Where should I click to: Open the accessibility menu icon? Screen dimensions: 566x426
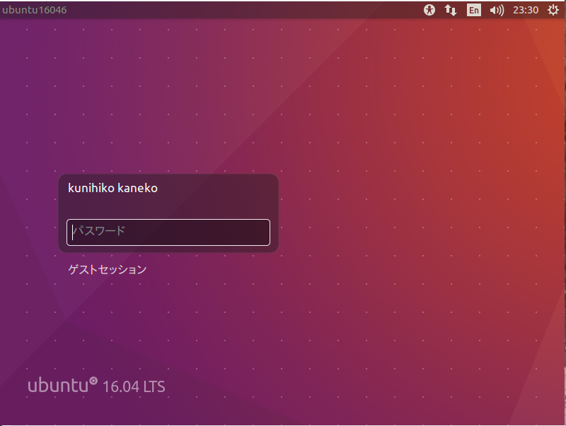pos(429,10)
